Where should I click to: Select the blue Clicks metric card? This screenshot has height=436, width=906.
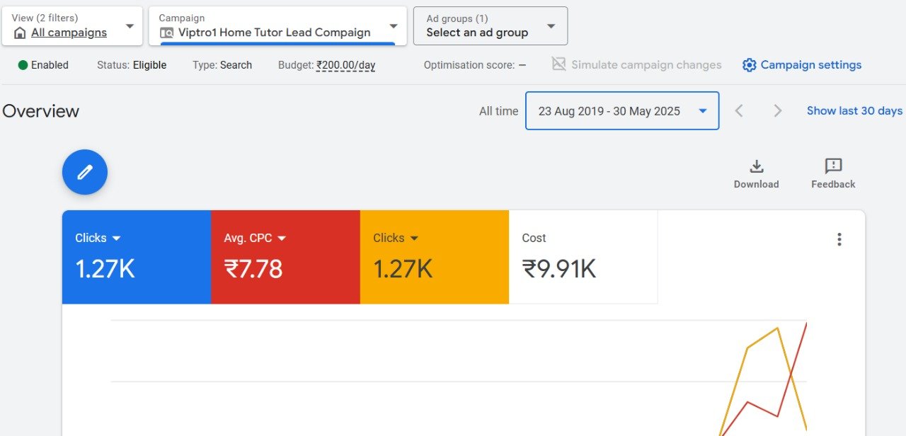click(136, 257)
